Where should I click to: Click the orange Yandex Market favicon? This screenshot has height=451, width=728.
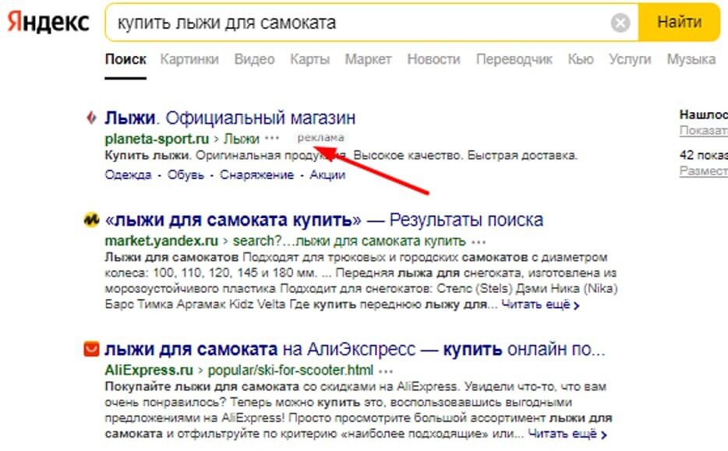coord(90,220)
